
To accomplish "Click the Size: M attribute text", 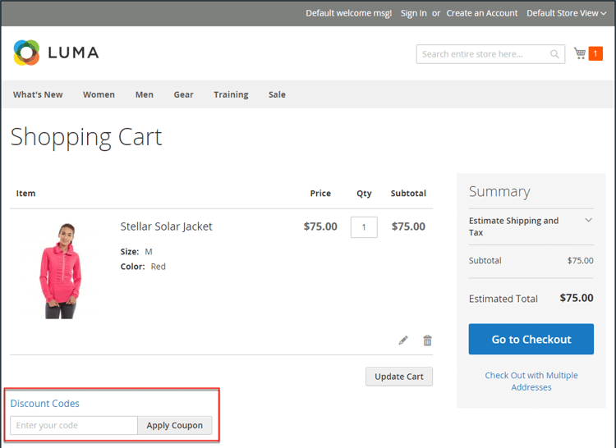I will [136, 251].
